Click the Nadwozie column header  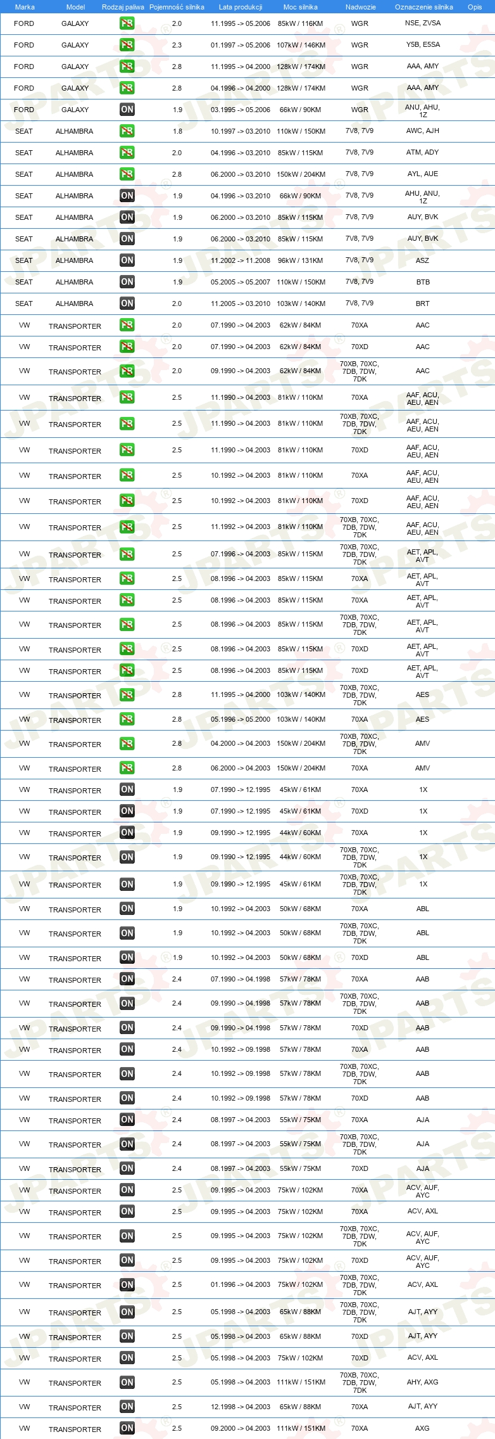361,7
